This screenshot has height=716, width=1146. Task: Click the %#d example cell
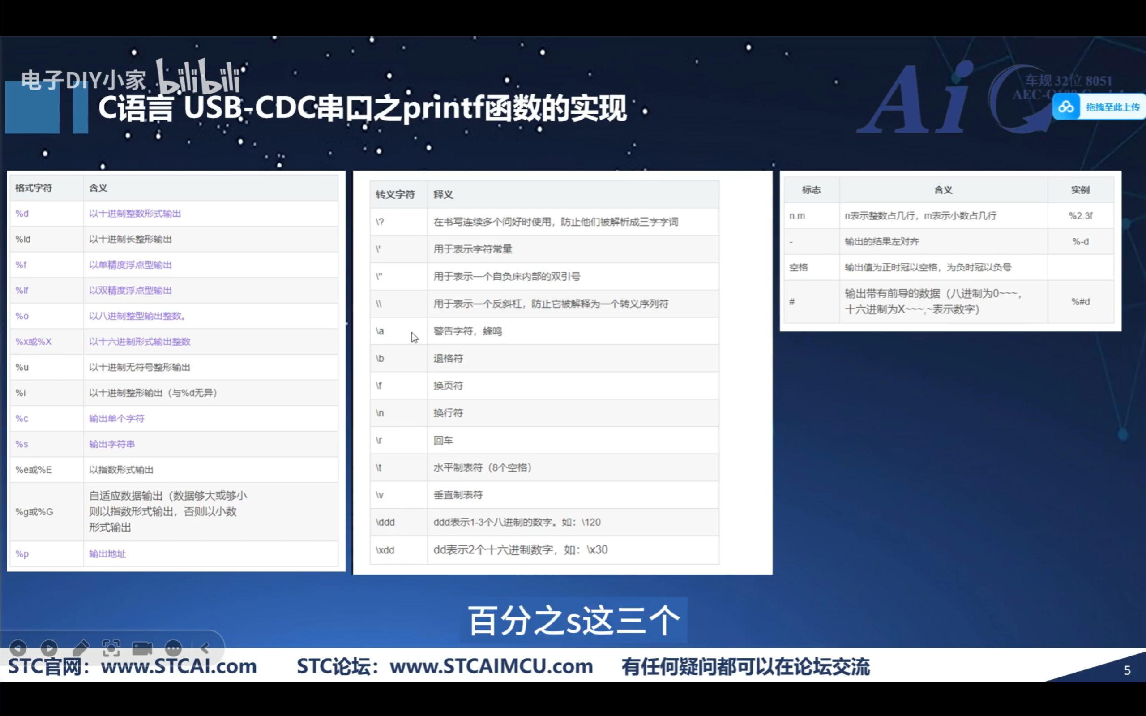click(x=1080, y=302)
